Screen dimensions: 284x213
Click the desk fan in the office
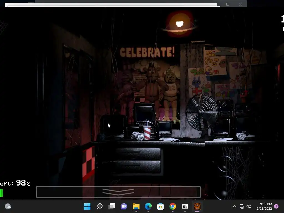[x=202, y=113]
